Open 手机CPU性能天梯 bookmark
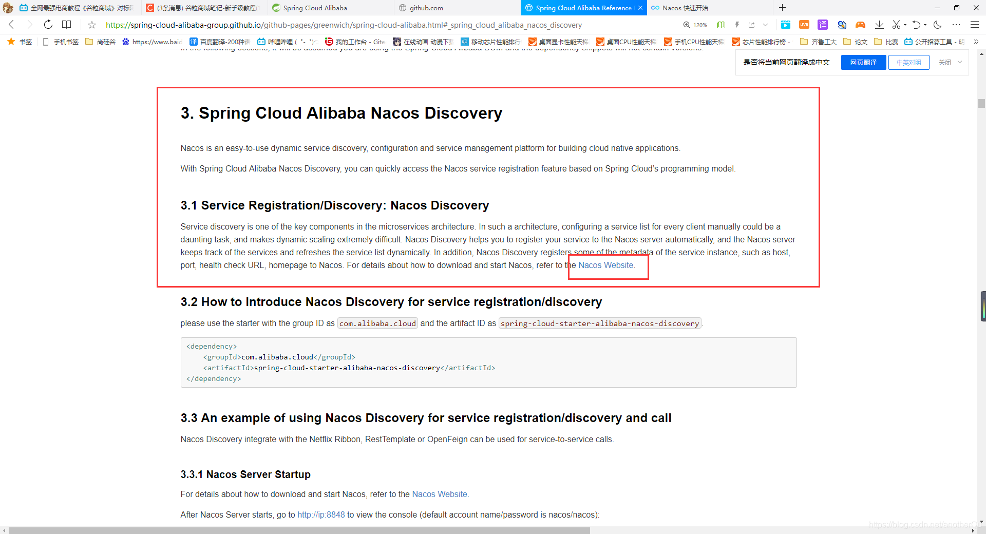Screen dimensions: 986x534 (x=694, y=42)
